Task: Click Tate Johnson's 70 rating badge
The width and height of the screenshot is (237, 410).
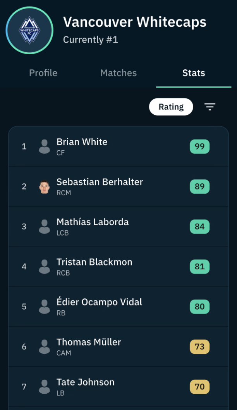Action: tap(200, 386)
